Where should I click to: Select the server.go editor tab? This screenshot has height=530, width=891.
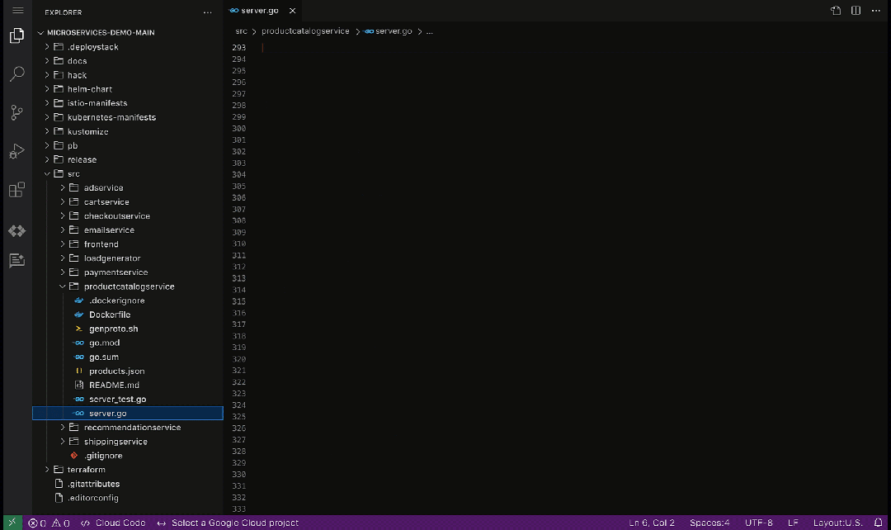click(x=262, y=11)
